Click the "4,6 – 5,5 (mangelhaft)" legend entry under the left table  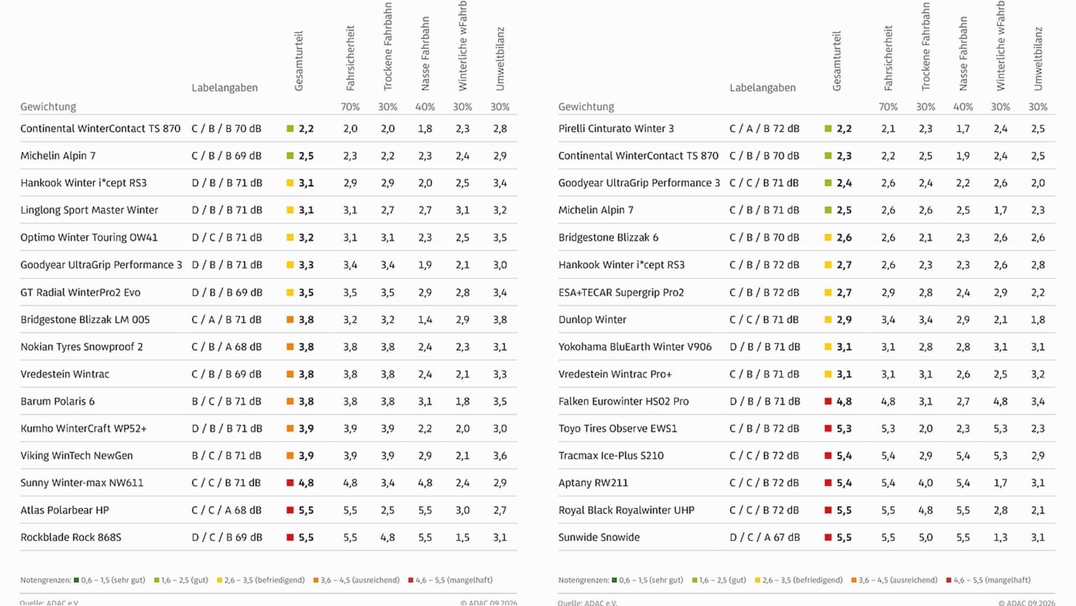(450, 580)
